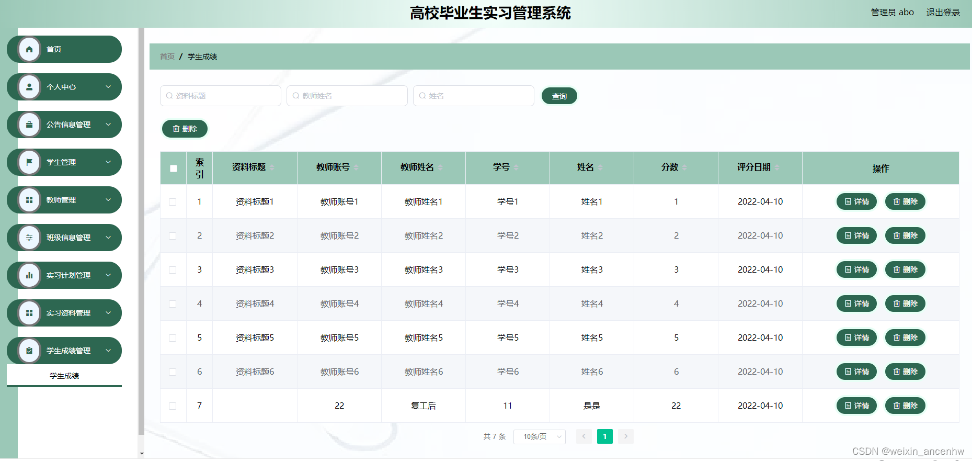Sort by 教师姓名 column arrows
The height and width of the screenshot is (461, 972).
coord(440,167)
